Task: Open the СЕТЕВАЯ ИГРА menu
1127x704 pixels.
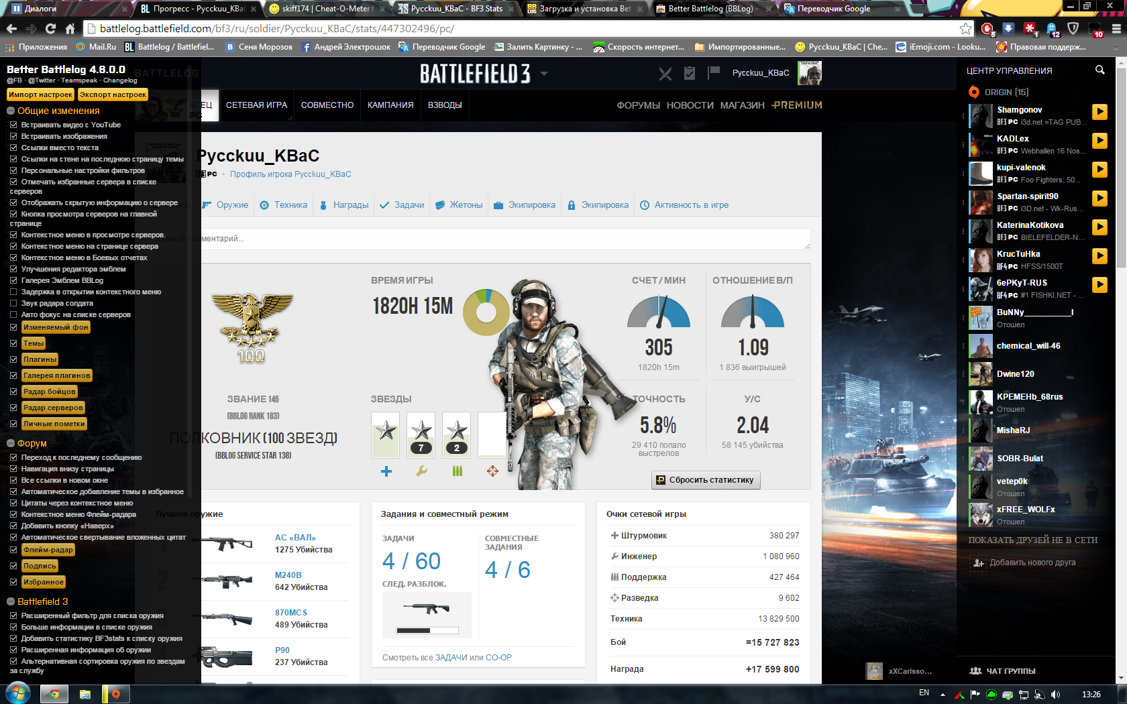Action: [256, 105]
